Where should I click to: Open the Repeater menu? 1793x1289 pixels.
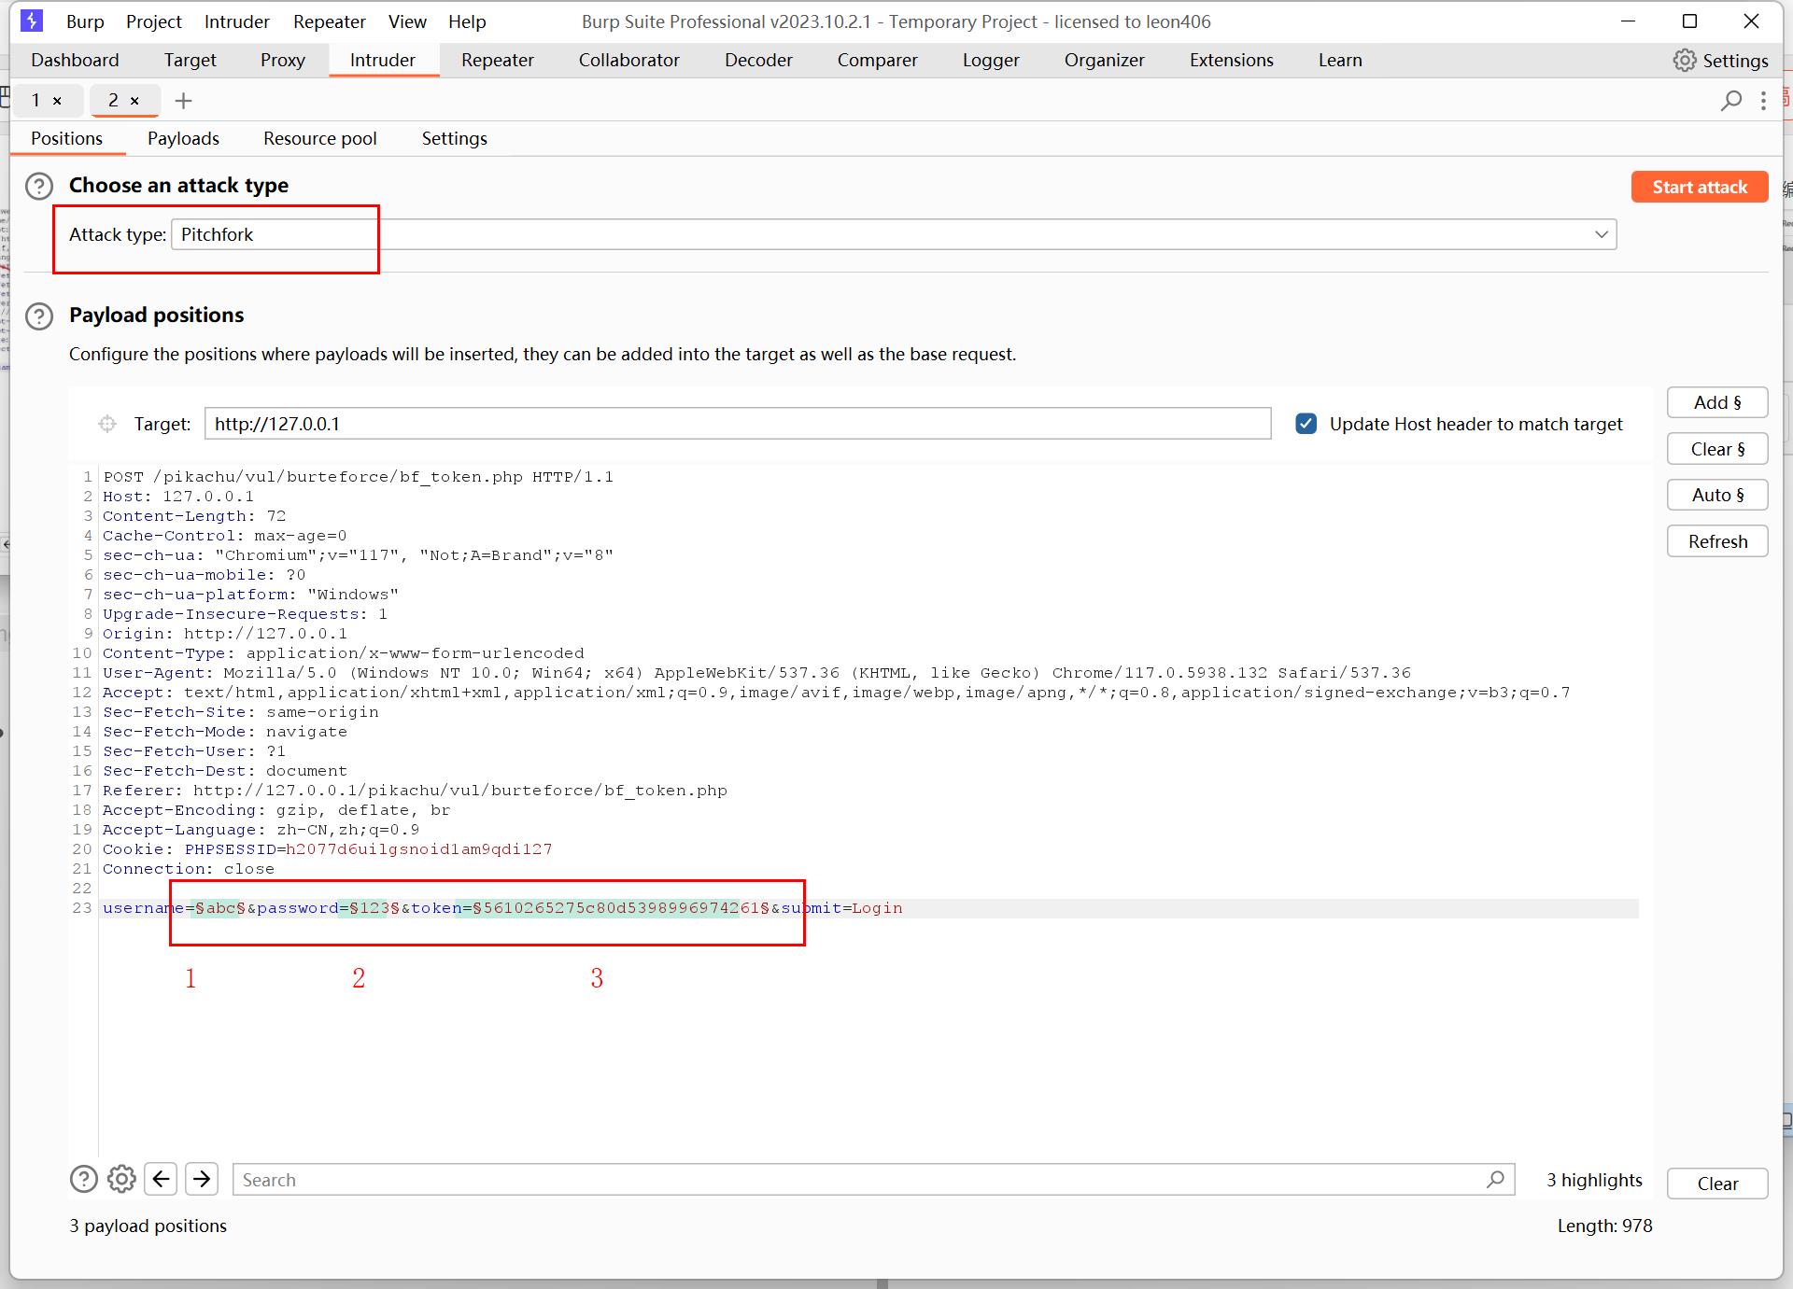click(x=329, y=21)
